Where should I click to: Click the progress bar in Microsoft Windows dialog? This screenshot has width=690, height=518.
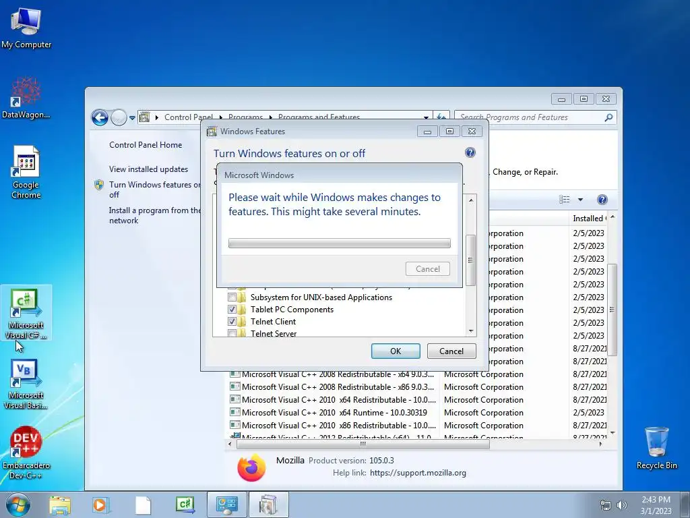click(340, 243)
